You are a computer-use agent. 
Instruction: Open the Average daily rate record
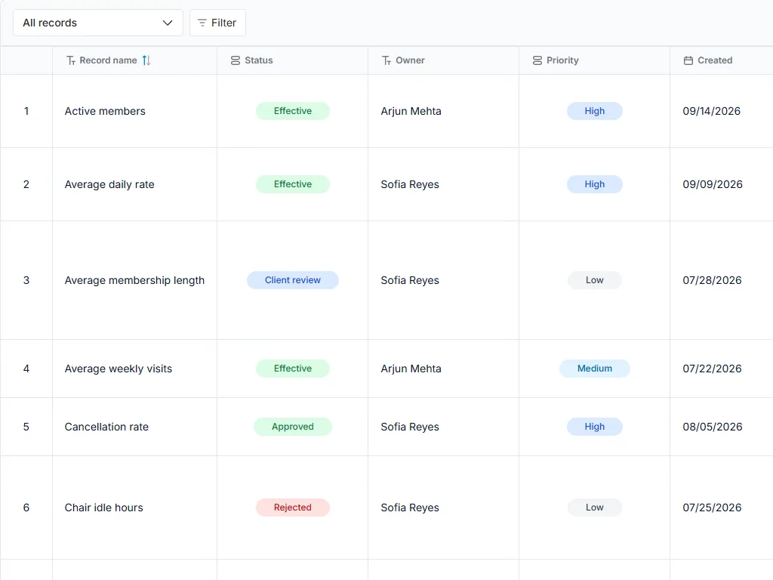[109, 184]
